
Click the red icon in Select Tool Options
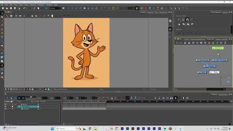(x=196, y=19)
